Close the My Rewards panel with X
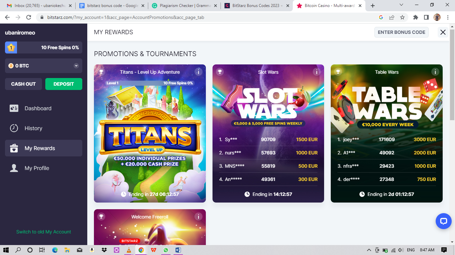 (443, 32)
